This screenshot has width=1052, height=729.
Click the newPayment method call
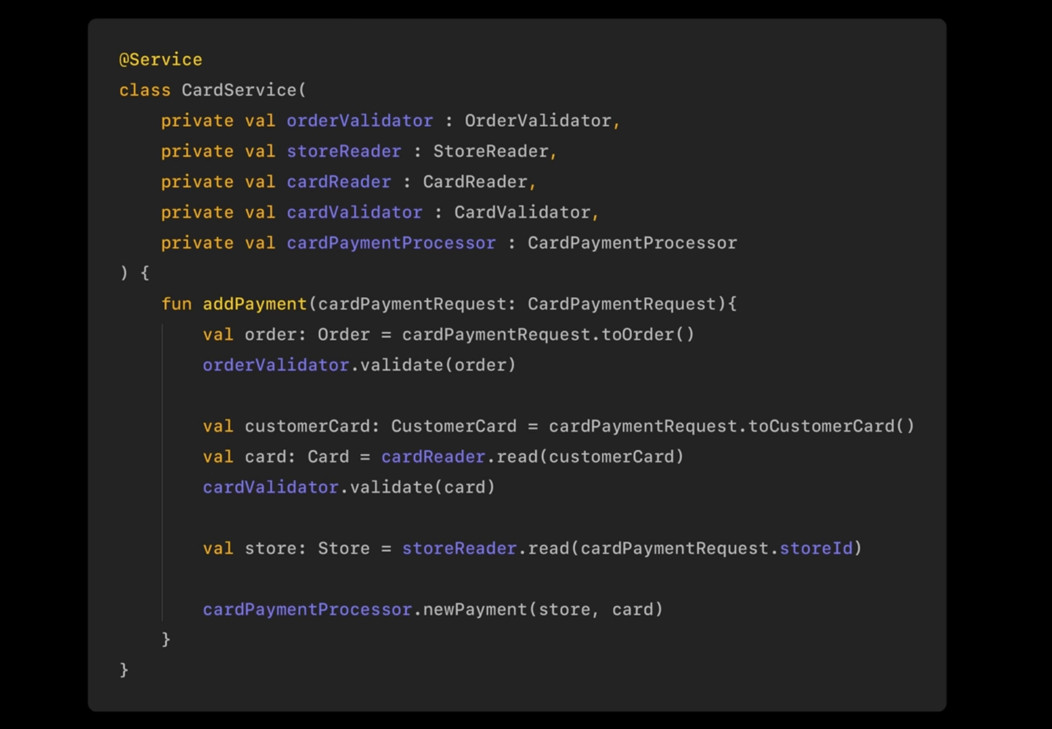pyautogui.click(x=475, y=610)
